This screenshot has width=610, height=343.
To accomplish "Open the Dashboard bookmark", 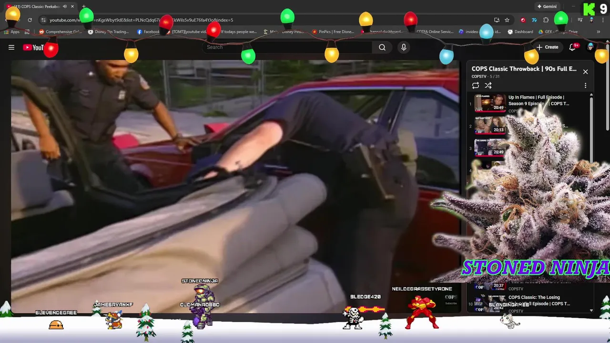I will click(520, 32).
